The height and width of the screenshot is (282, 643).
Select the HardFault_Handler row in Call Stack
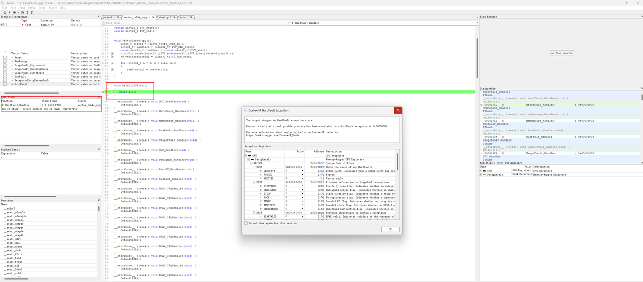click(x=50, y=105)
